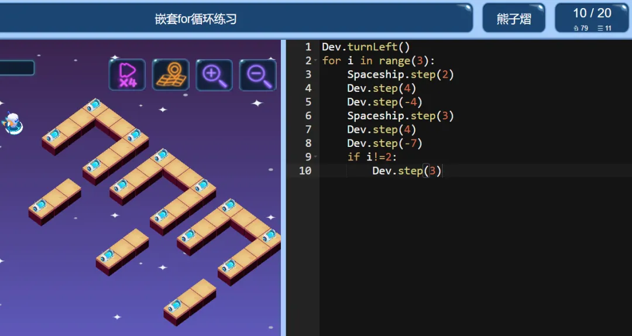Click line number 1 in the gutter

click(308, 47)
